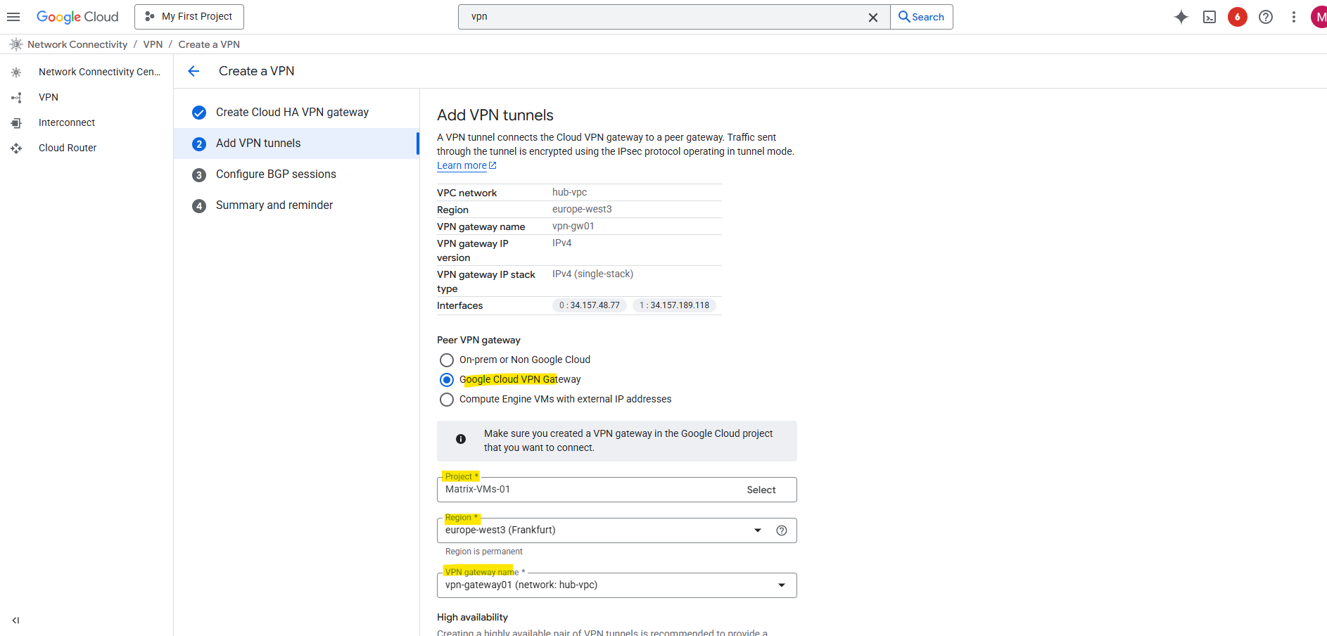Open the My First Project selector
This screenshot has height=636, width=1327.
coord(189,17)
